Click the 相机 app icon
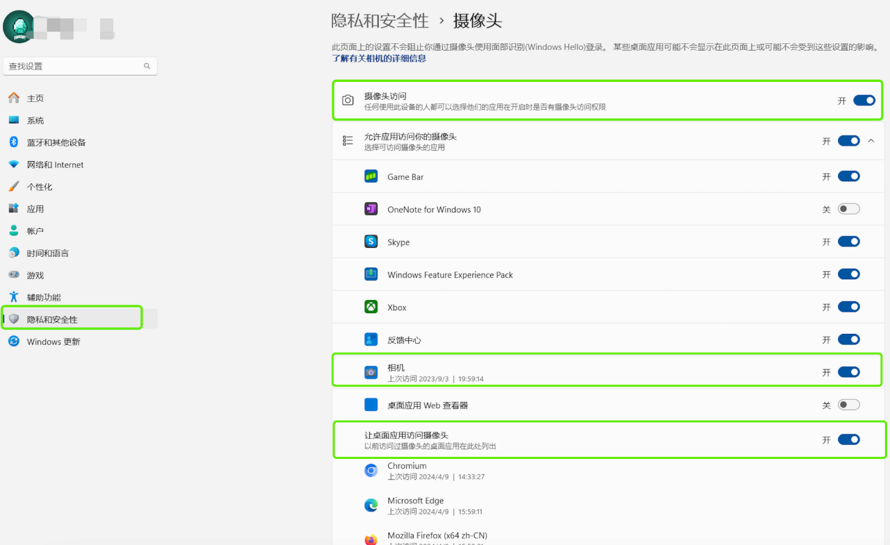The height and width of the screenshot is (545, 890). (371, 372)
